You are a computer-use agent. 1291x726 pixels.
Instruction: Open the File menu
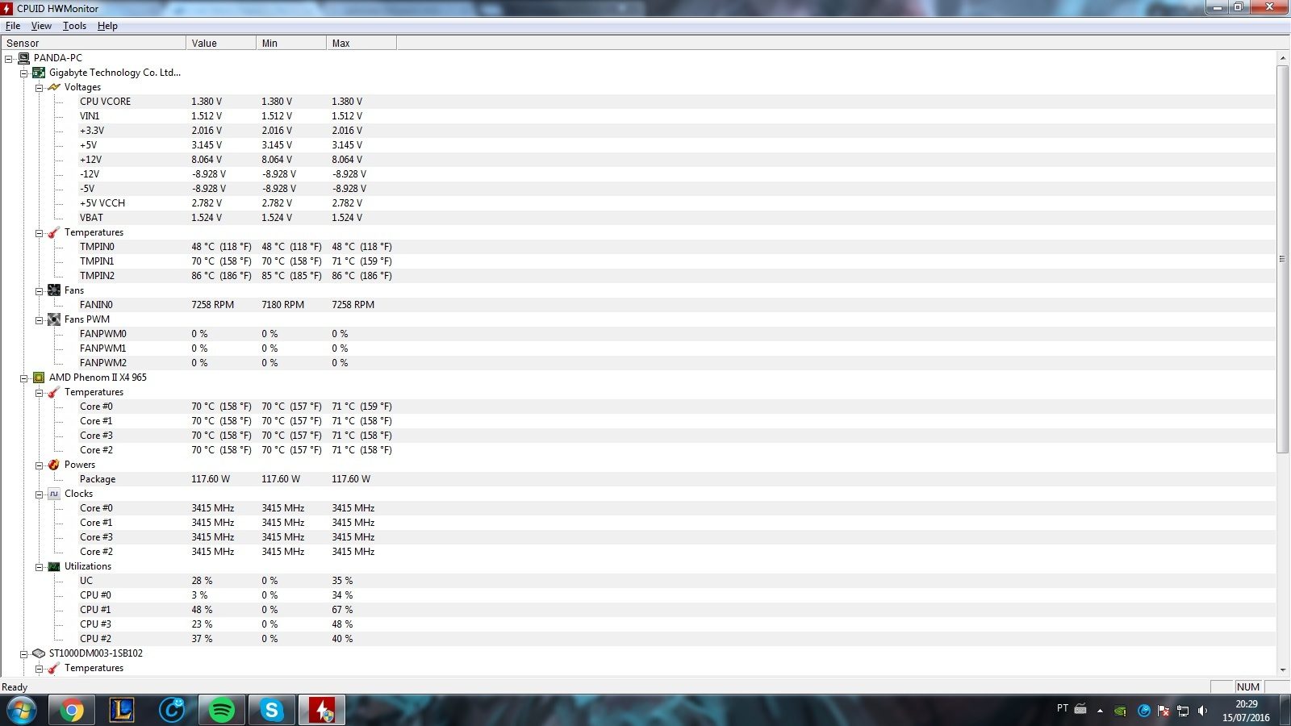point(13,26)
